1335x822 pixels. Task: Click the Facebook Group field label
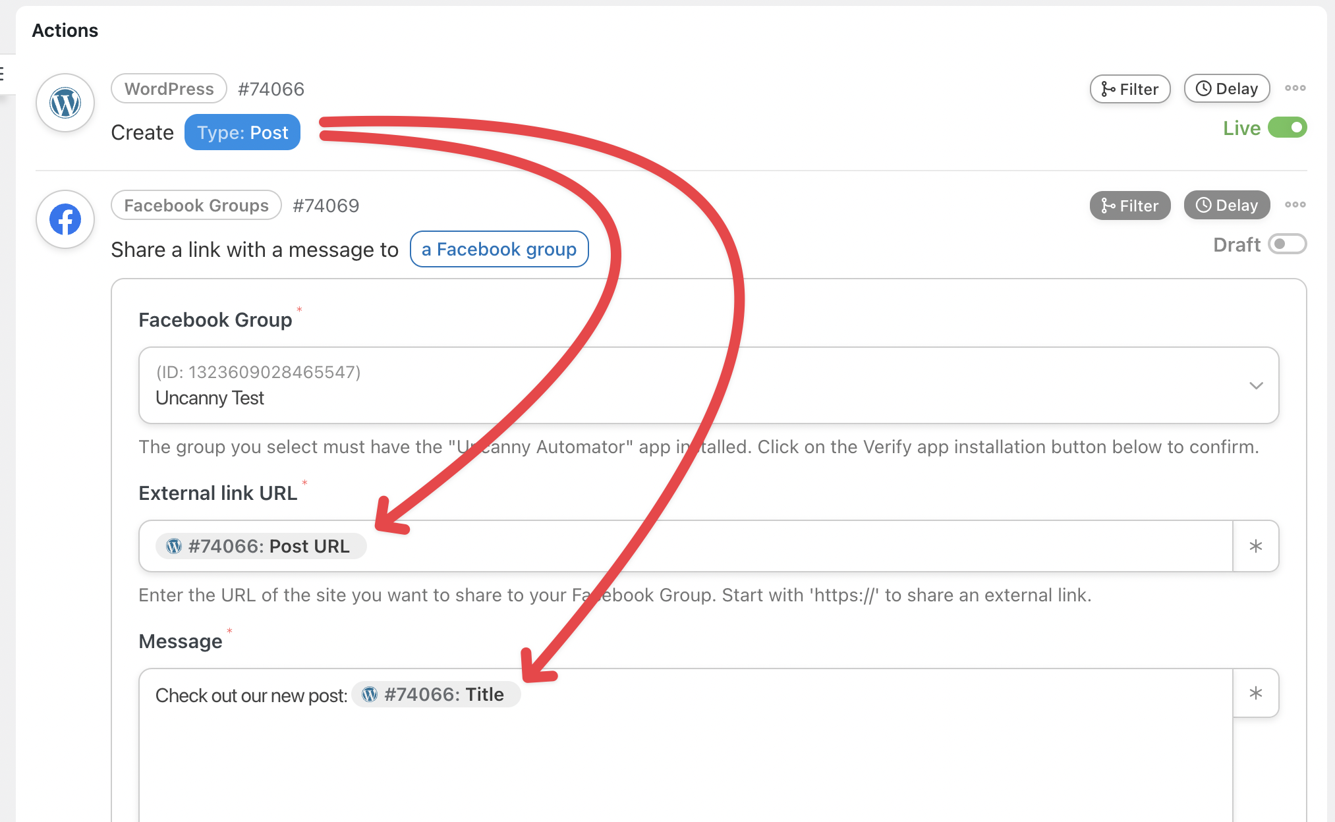(x=215, y=319)
